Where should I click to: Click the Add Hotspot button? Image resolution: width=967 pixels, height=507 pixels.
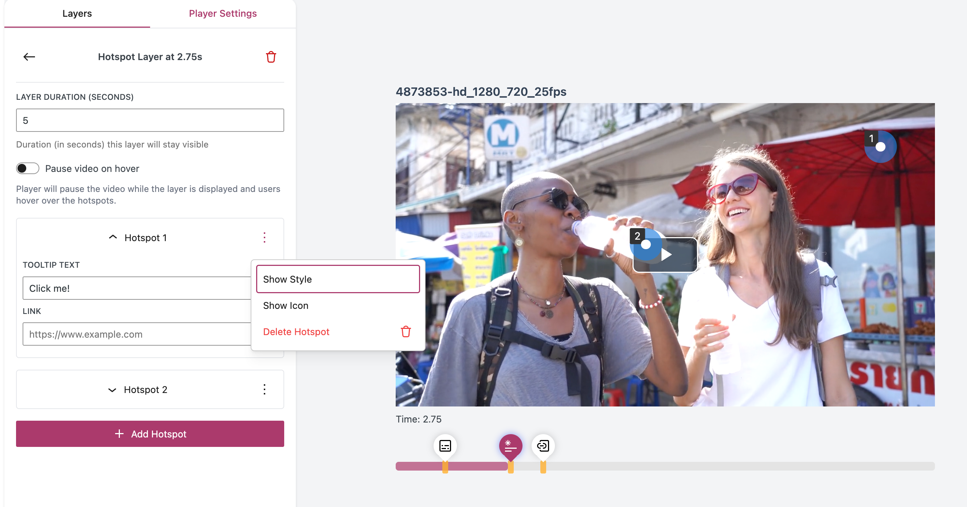[x=150, y=434]
